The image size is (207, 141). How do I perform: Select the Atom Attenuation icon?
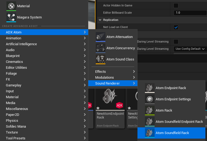click(x=101, y=37)
